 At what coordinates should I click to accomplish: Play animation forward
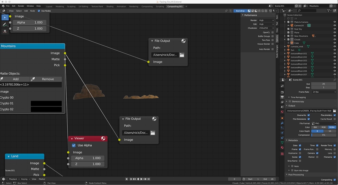click(141, 179)
